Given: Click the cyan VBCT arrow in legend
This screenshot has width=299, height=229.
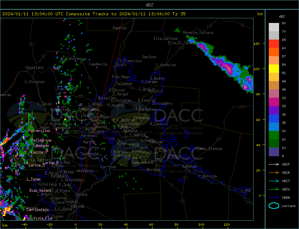Looking at the screenshot, I should click(274, 181).
